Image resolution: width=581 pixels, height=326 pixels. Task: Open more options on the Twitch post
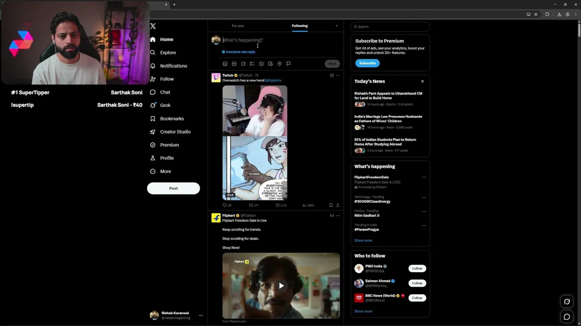338,76
